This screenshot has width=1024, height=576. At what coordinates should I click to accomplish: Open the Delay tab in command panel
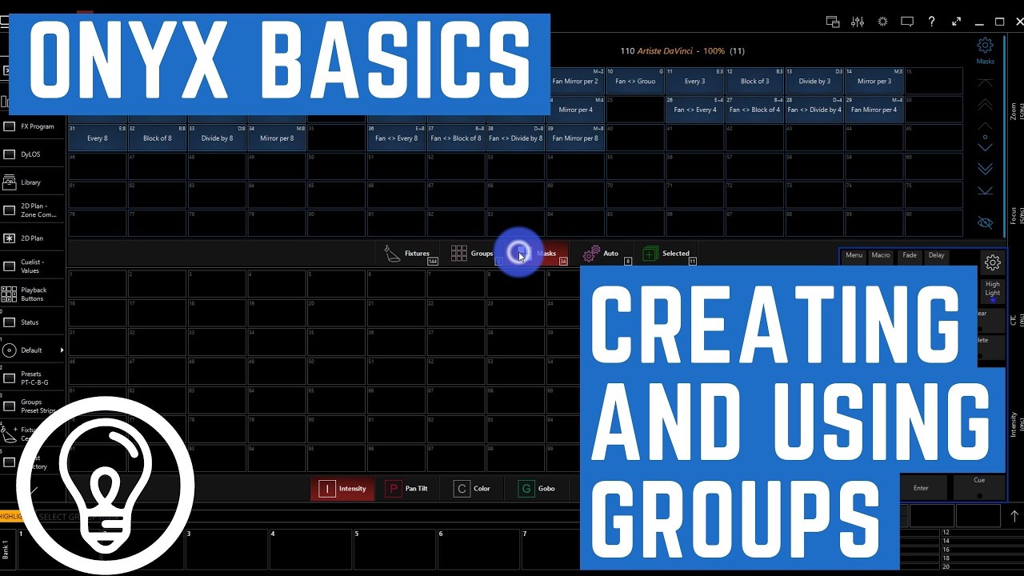936,256
